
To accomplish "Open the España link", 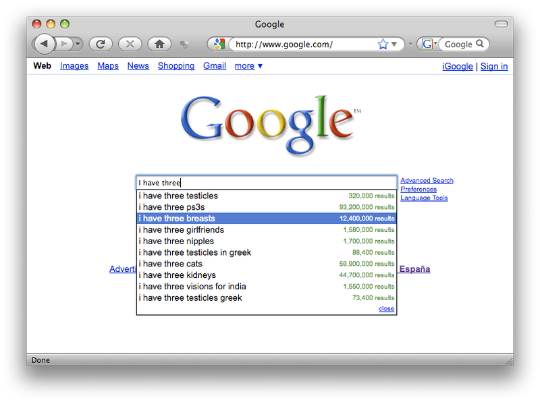I will pos(414,269).
